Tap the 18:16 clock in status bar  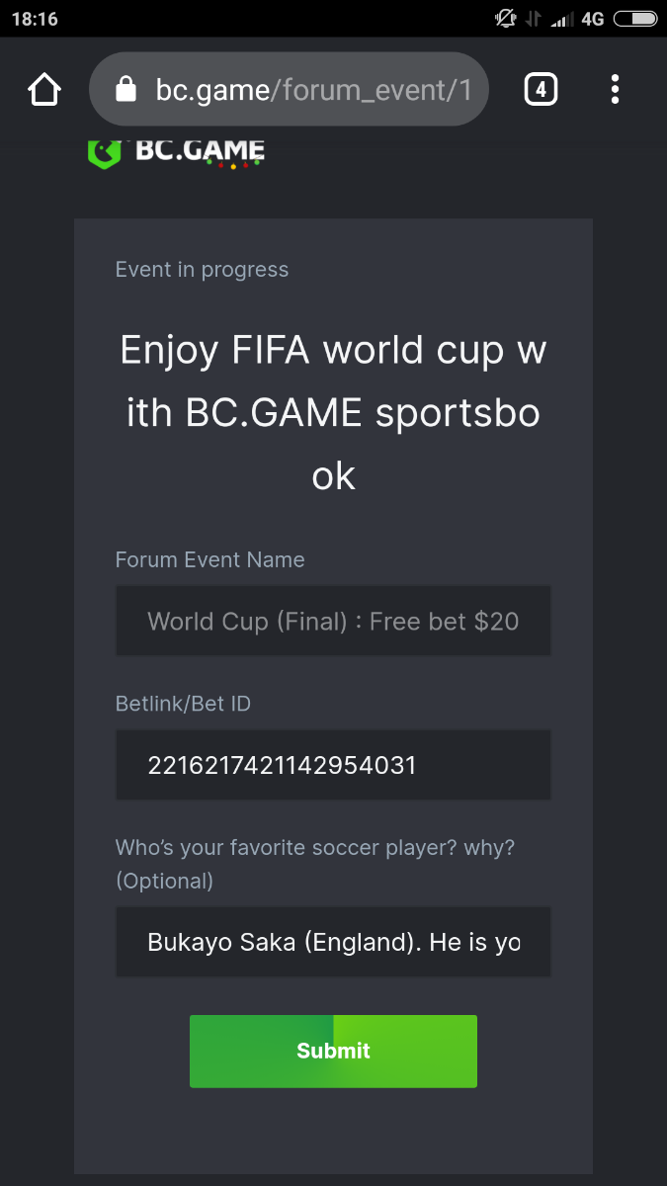click(35, 19)
